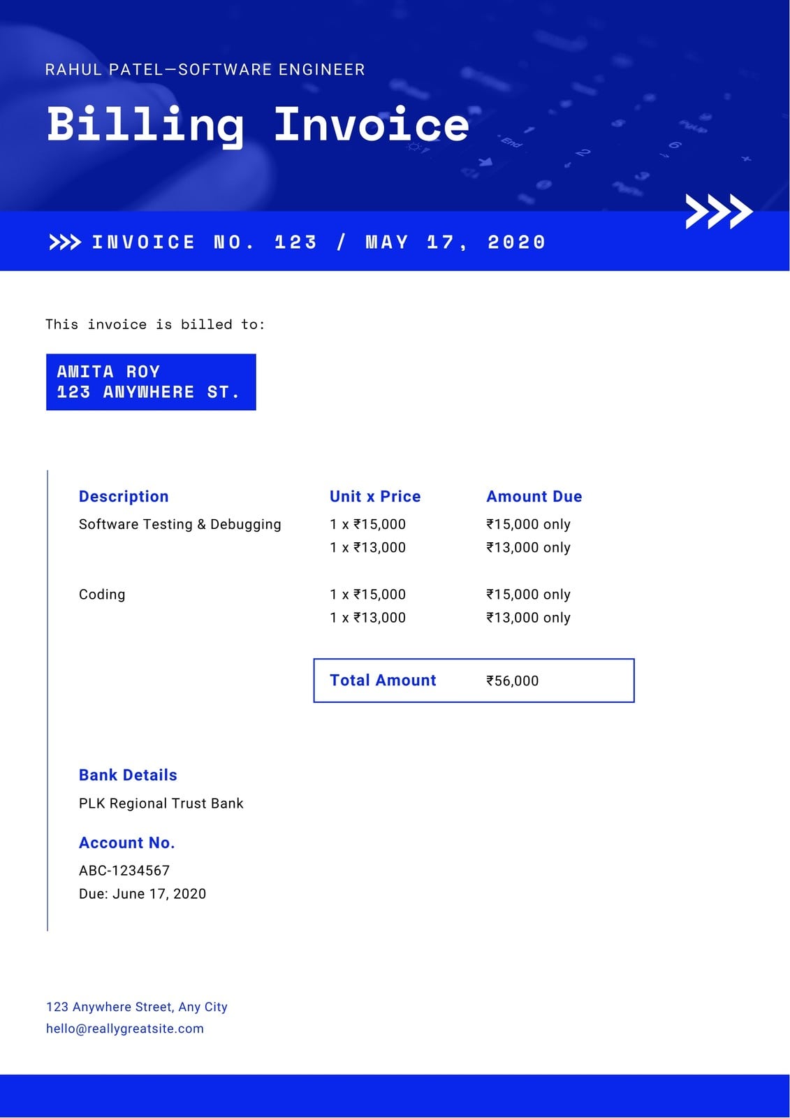This screenshot has width=790, height=1118.
Task: Click the Rahul Patel—Software Engineer heading
Action: point(205,70)
